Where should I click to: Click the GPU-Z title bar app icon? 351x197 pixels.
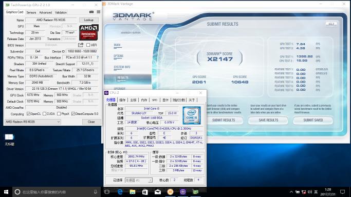pyautogui.click(x=7, y=5)
